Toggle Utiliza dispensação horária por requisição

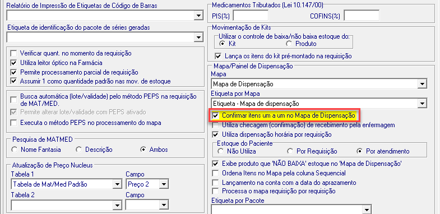(x=215, y=134)
